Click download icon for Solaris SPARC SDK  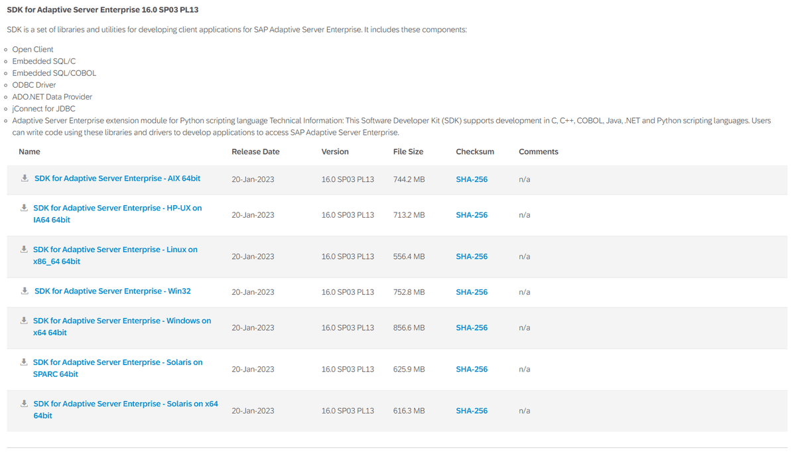pos(24,362)
